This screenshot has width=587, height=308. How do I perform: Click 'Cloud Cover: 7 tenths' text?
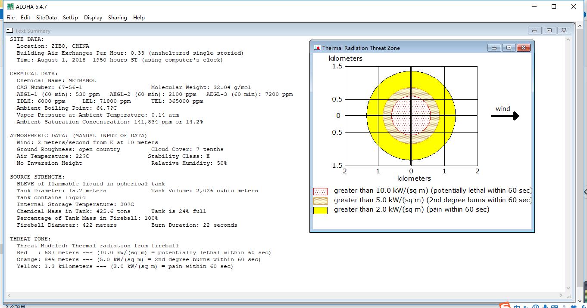pos(187,149)
